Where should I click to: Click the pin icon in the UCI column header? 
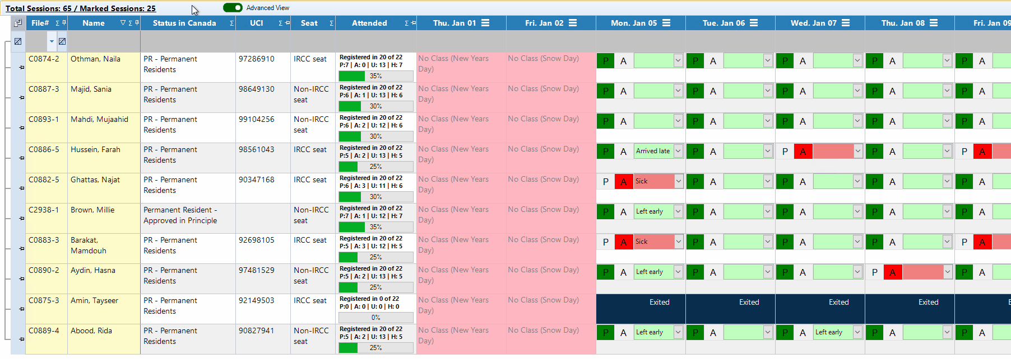click(287, 23)
